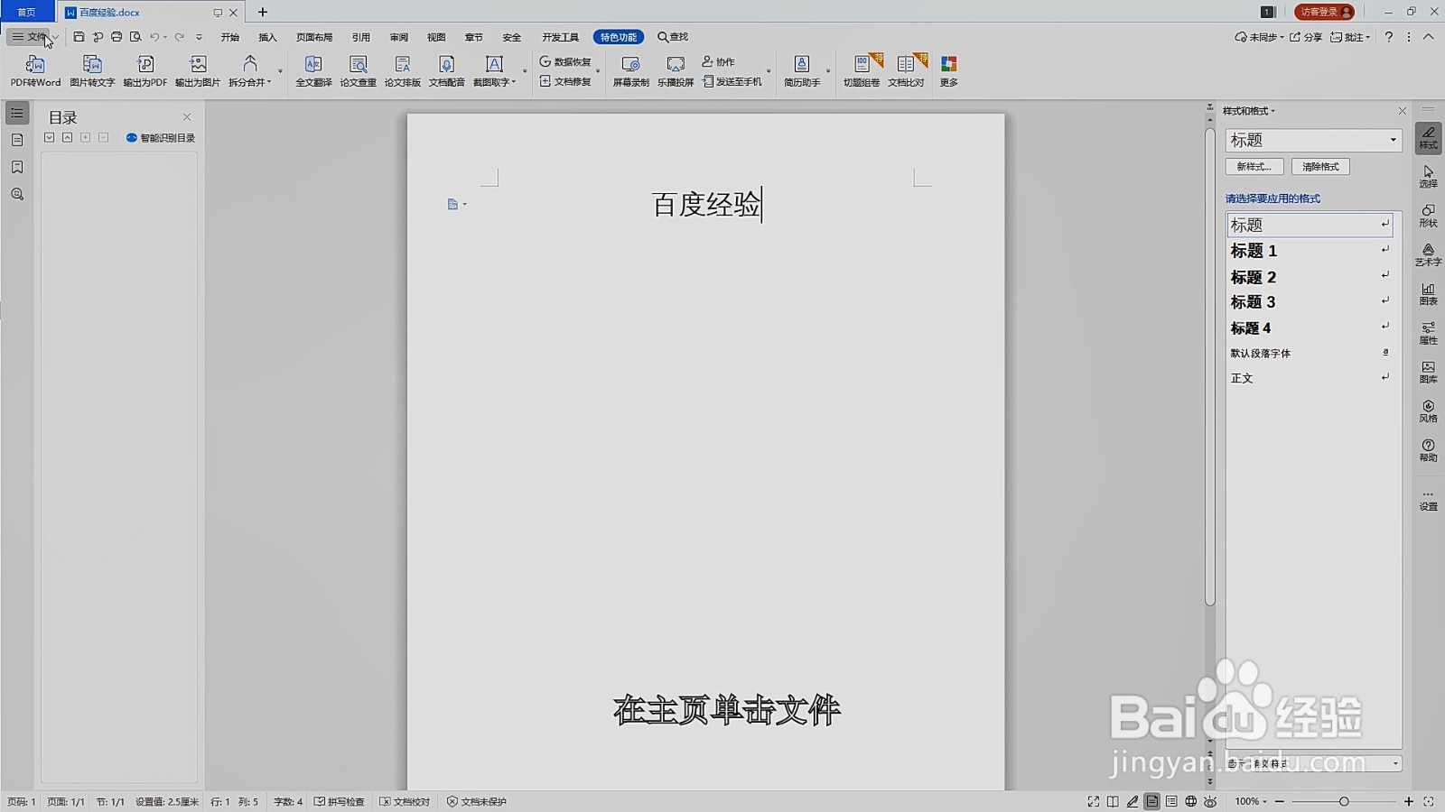Image resolution: width=1445 pixels, height=812 pixels.
Task: Start the 文档配音 voice-over tool
Action: [446, 71]
